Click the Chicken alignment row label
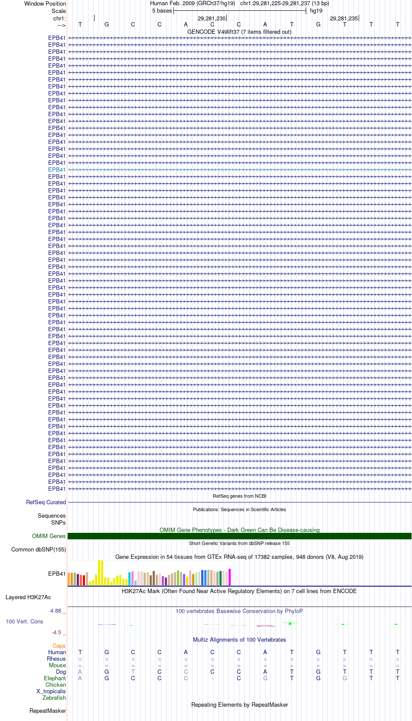 pyautogui.click(x=56, y=685)
